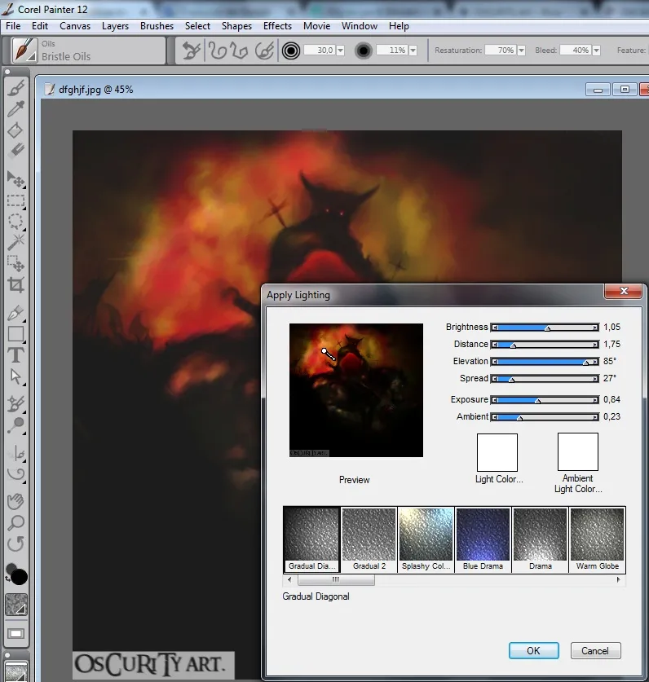Select the Grabber hand tool

click(15, 501)
